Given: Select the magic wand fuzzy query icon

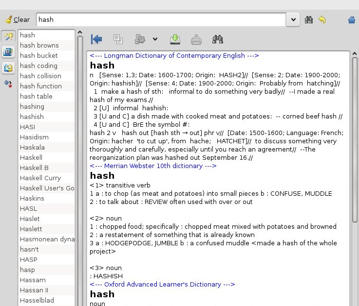Looking at the screenshot, I should (x=8, y=36).
